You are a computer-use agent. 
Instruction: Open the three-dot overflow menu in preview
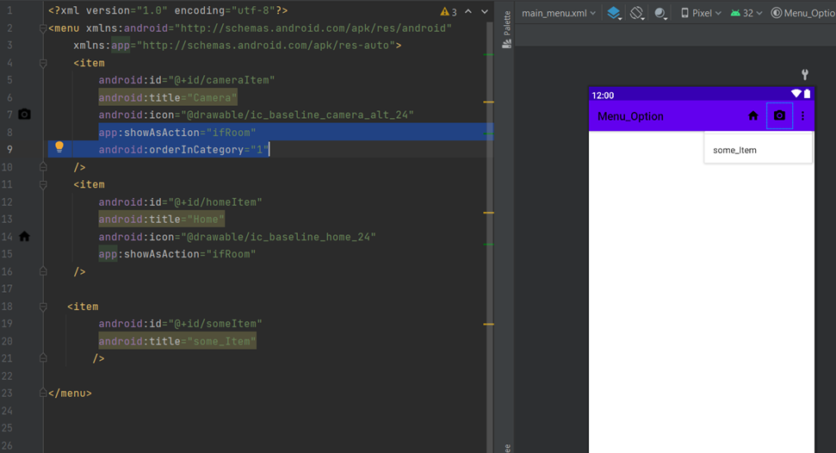click(x=803, y=116)
